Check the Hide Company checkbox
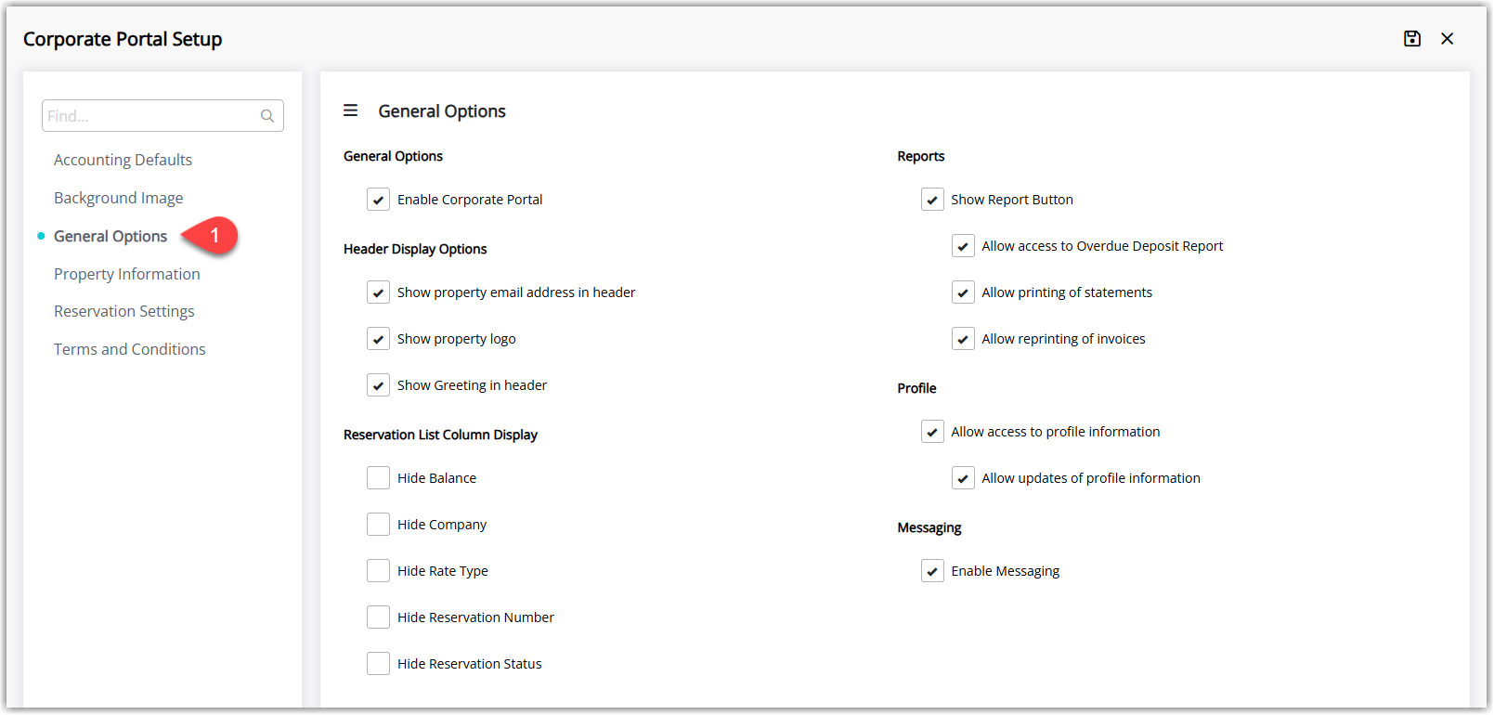Viewport: 1494px width, 715px height. [378, 525]
